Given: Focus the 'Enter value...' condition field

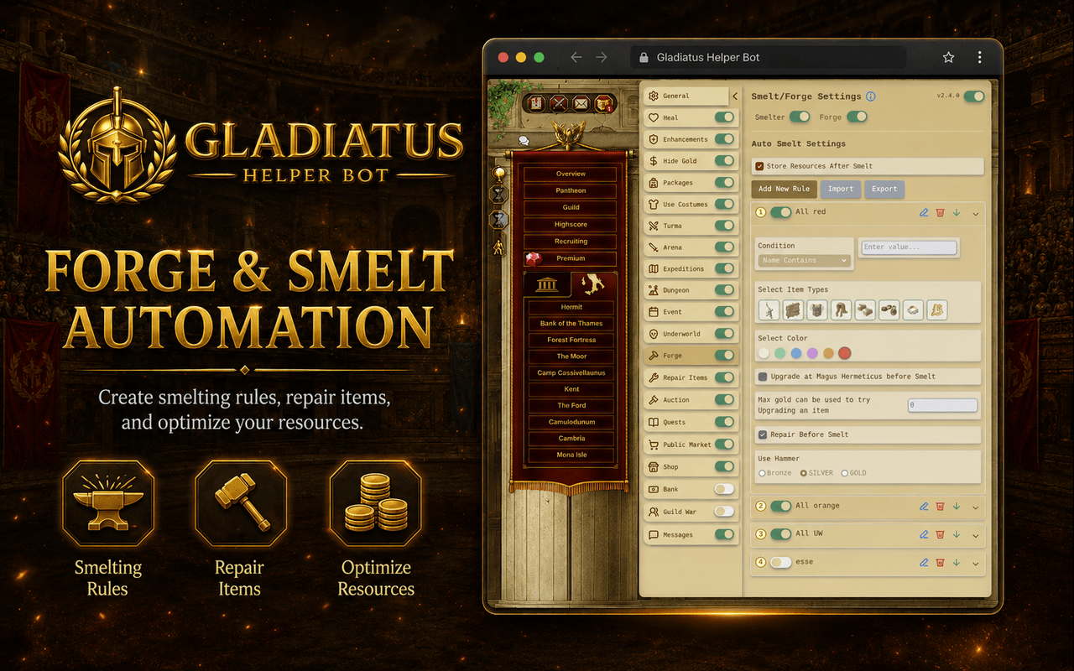Looking at the screenshot, I should click(x=910, y=247).
